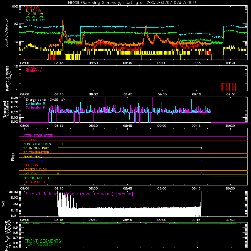Click the SAS axis label
This screenshot has width=251, height=251.
[3, 204]
